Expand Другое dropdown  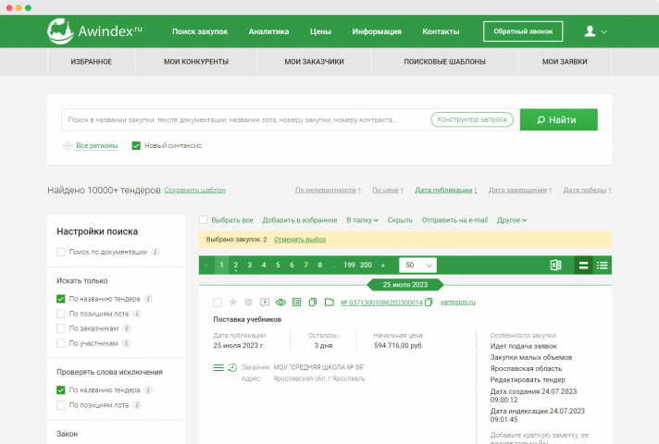tap(512, 220)
